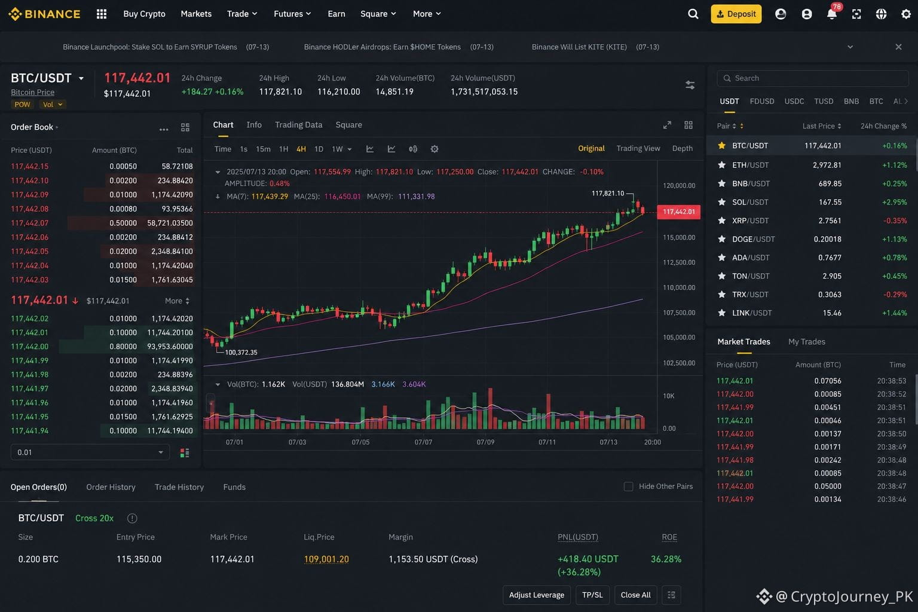Change the Order Book layout grid icon
The image size is (918, 612).
click(x=185, y=127)
